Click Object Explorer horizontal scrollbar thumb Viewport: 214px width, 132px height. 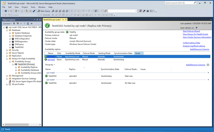tap(17, 125)
